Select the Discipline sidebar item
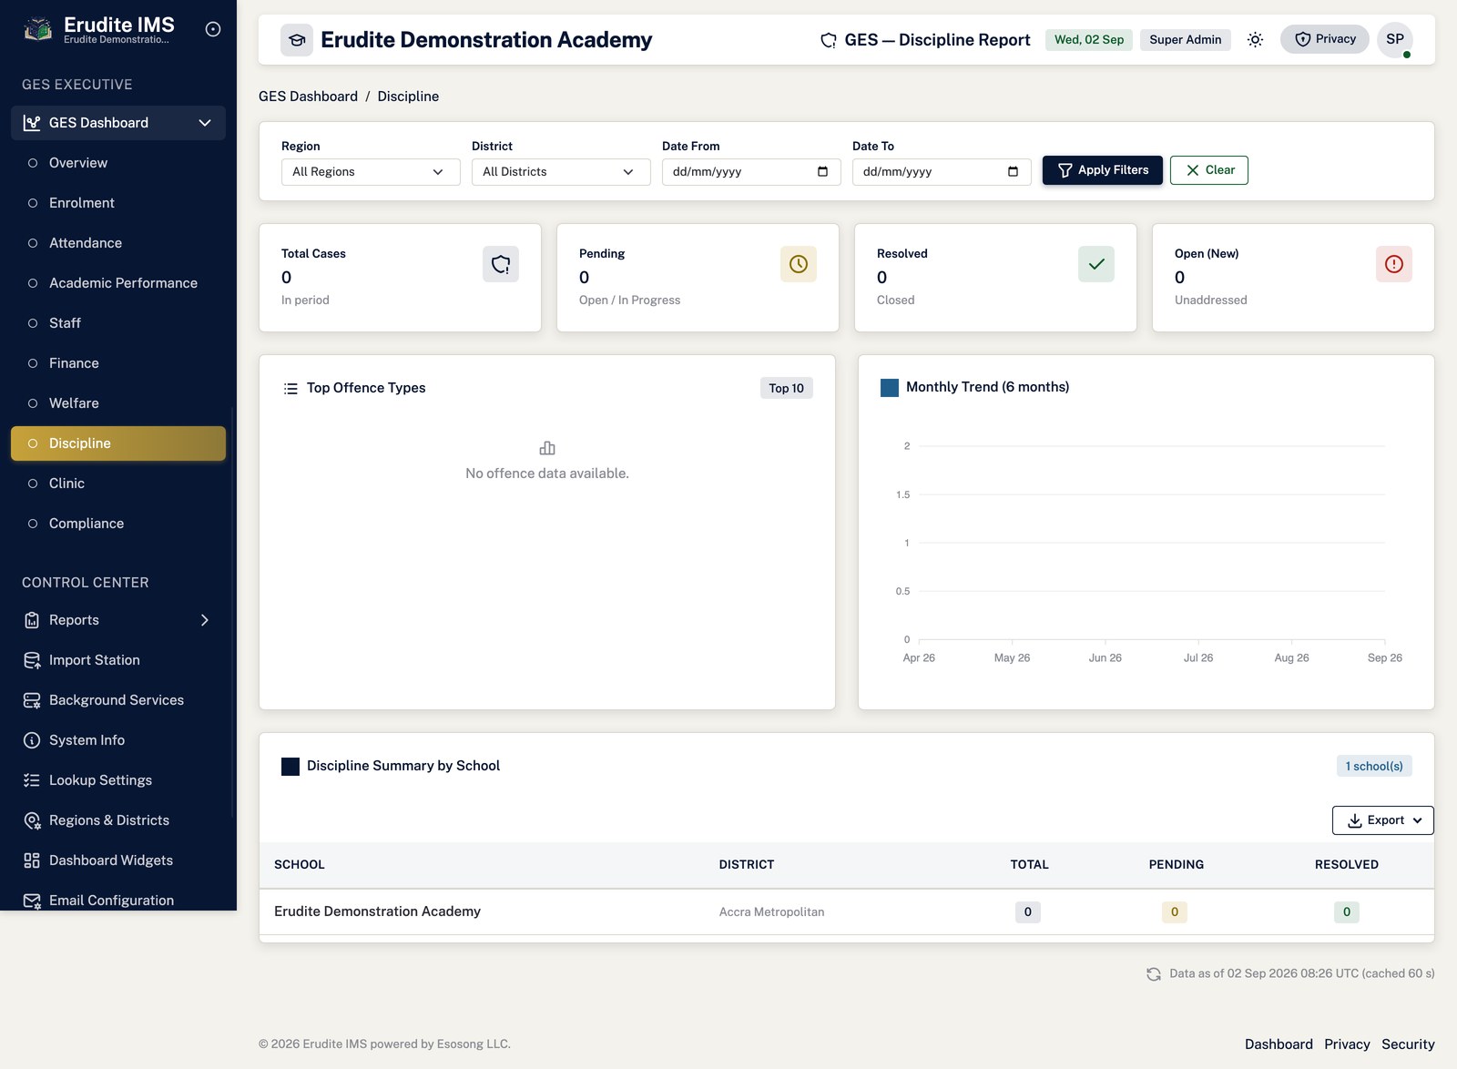The width and height of the screenshot is (1457, 1069). (118, 443)
